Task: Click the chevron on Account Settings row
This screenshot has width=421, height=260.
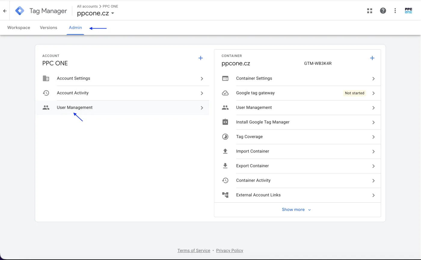Action: 202,79
